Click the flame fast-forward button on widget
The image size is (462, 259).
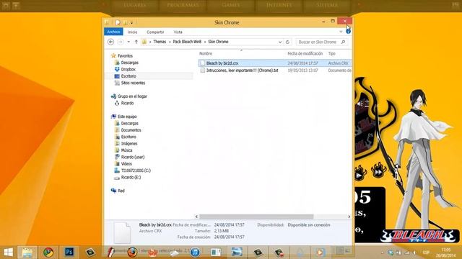[x=378, y=171]
